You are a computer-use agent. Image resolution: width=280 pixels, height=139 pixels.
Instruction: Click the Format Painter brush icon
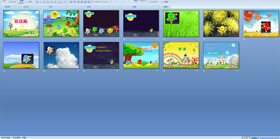tap(9, 2)
